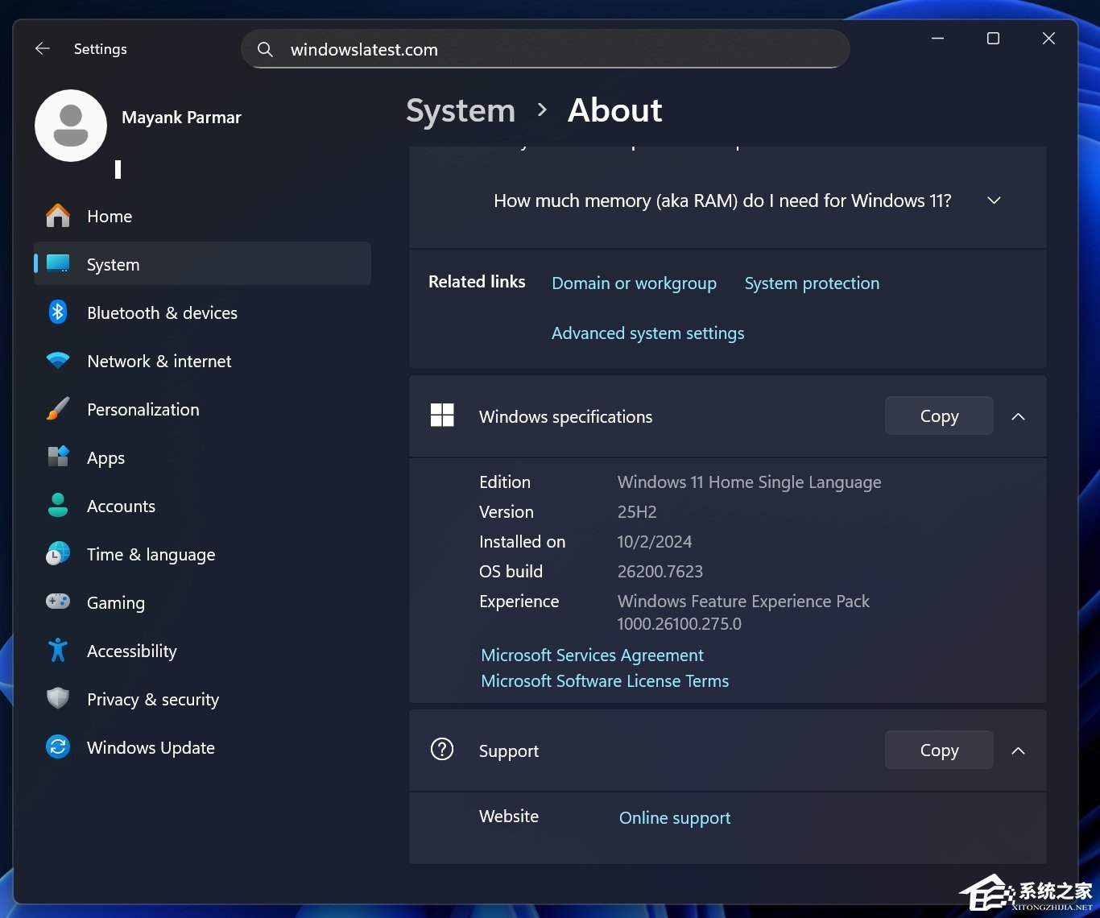The height and width of the screenshot is (918, 1100).
Task: Click the Gaming controller icon
Action: click(x=58, y=602)
